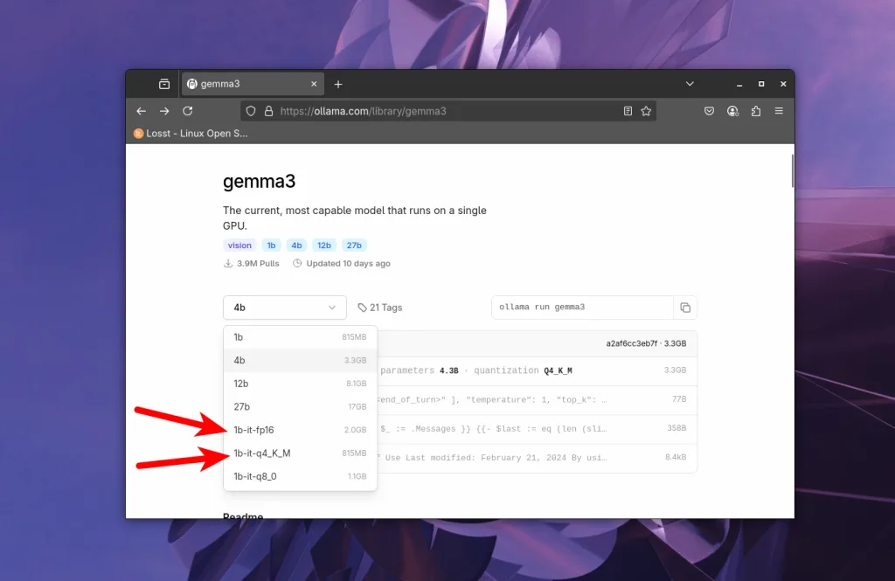Screen dimensions: 895x581
Task: Open a new browser tab
Action: tap(338, 85)
